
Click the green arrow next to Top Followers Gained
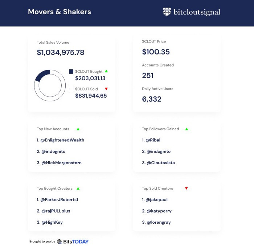pos(187,129)
